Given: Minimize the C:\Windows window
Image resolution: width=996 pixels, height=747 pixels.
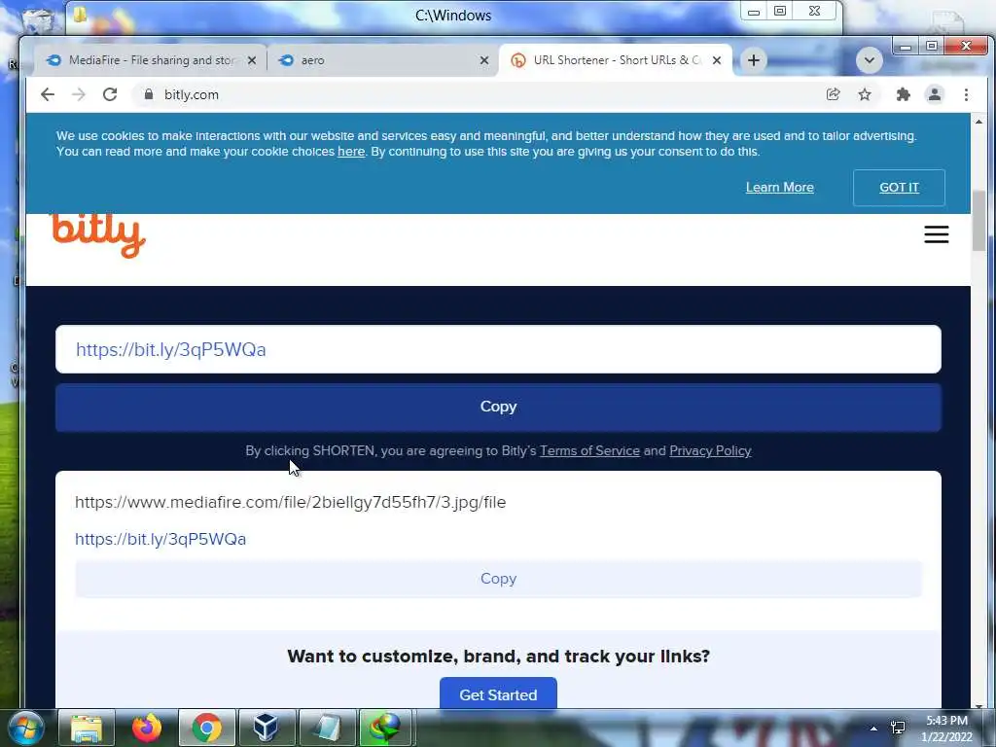Looking at the screenshot, I should click(x=754, y=12).
